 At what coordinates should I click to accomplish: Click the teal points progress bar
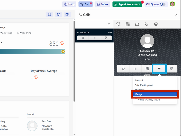(32, 51)
